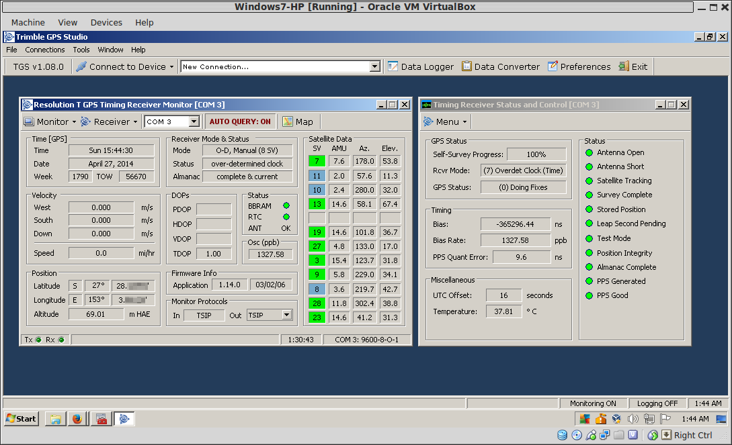The height and width of the screenshot is (445, 732).
Task: Open the Connections menu
Action: pyautogui.click(x=45, y=50)
